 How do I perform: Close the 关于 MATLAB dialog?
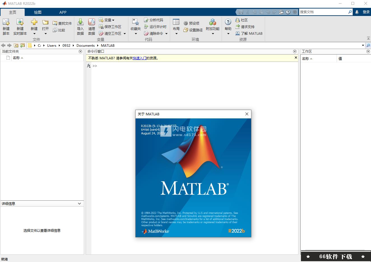click(x=247, y=114)
